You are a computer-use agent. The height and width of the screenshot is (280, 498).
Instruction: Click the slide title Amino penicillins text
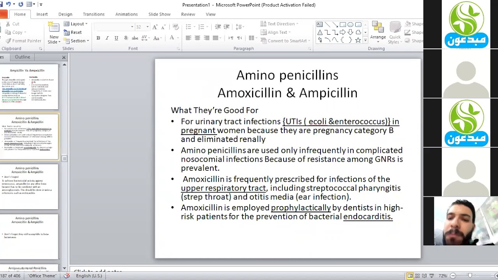(x=287, y=75)
